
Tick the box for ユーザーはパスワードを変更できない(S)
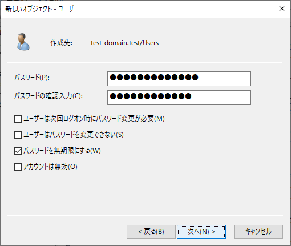[x=18, y=135]
